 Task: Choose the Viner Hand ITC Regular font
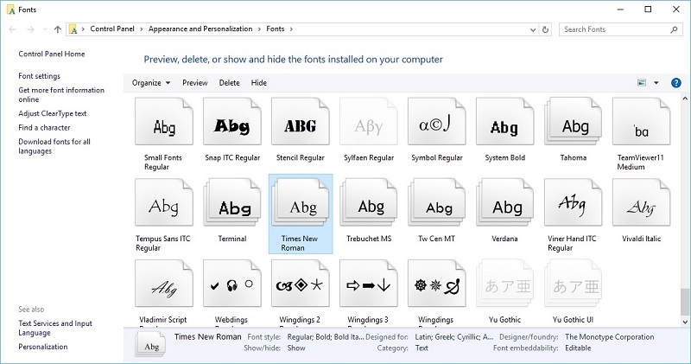tap(574, 207)
